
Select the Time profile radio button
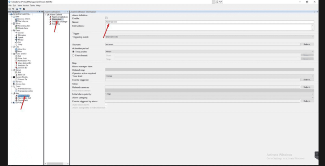tap(73, 52)
